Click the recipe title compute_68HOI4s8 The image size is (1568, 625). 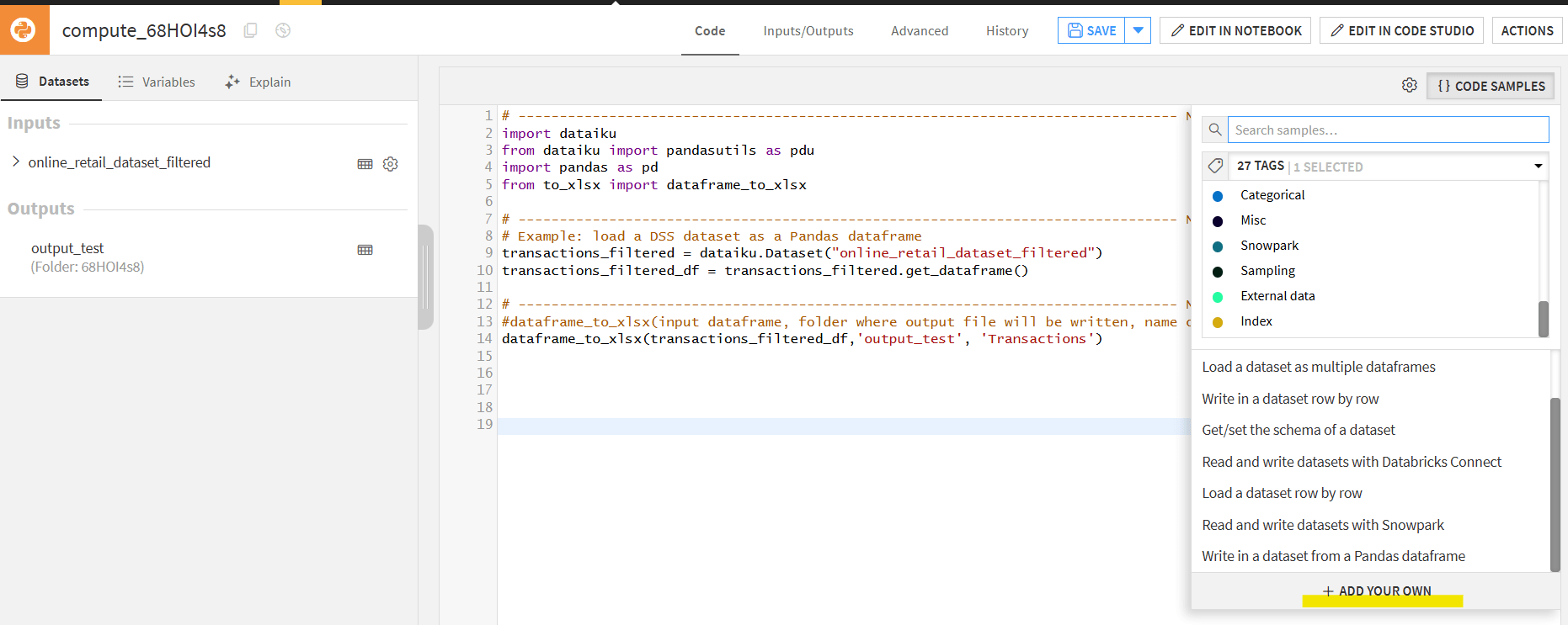(x=144, y=30)
